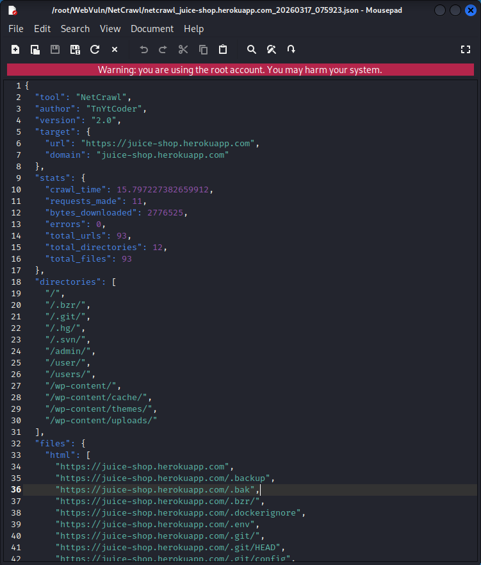Click the Go To line toolbar icon
The height and width of the screenshot is (565, 481).
(291, 49)
